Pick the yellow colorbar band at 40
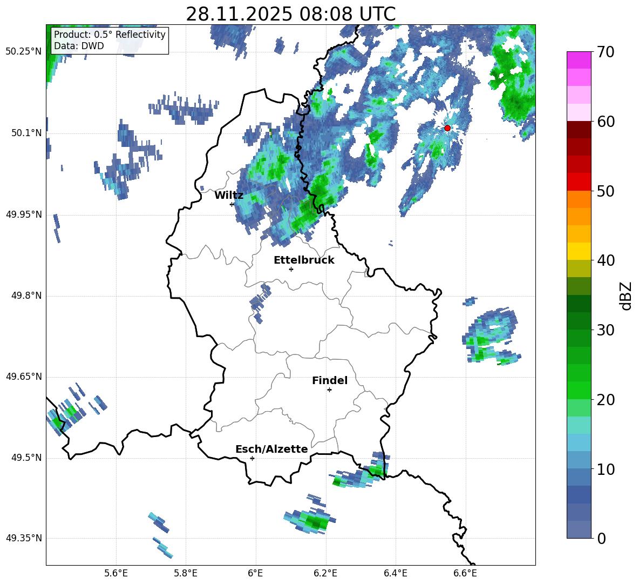The height and width of the screenshot is (584, 639). pyautogui.click(x=579, y=251)
